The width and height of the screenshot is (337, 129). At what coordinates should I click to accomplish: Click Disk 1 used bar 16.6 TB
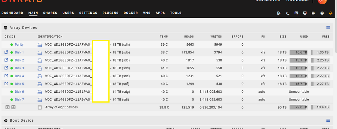tap(299, 52)
